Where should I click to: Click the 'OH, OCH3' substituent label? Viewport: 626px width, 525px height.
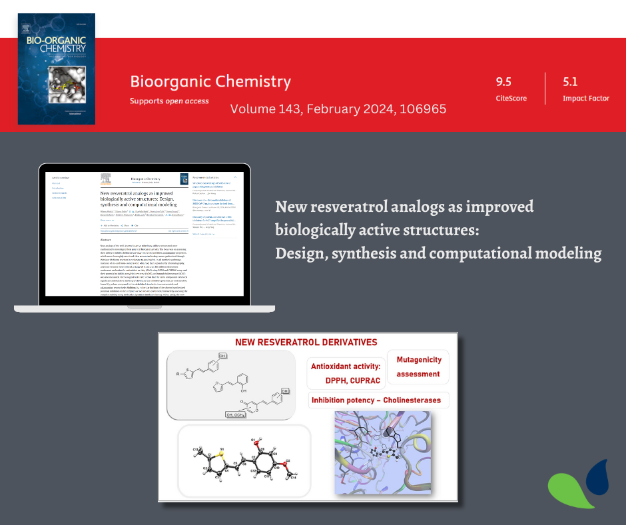coord(236,415)
